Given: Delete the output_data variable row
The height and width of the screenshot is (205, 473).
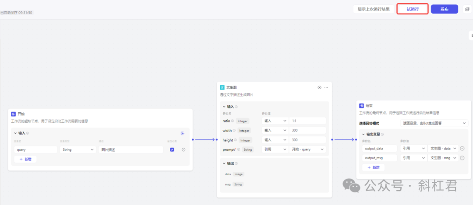Looking at the screenshot, I should (x=462, y=148).
